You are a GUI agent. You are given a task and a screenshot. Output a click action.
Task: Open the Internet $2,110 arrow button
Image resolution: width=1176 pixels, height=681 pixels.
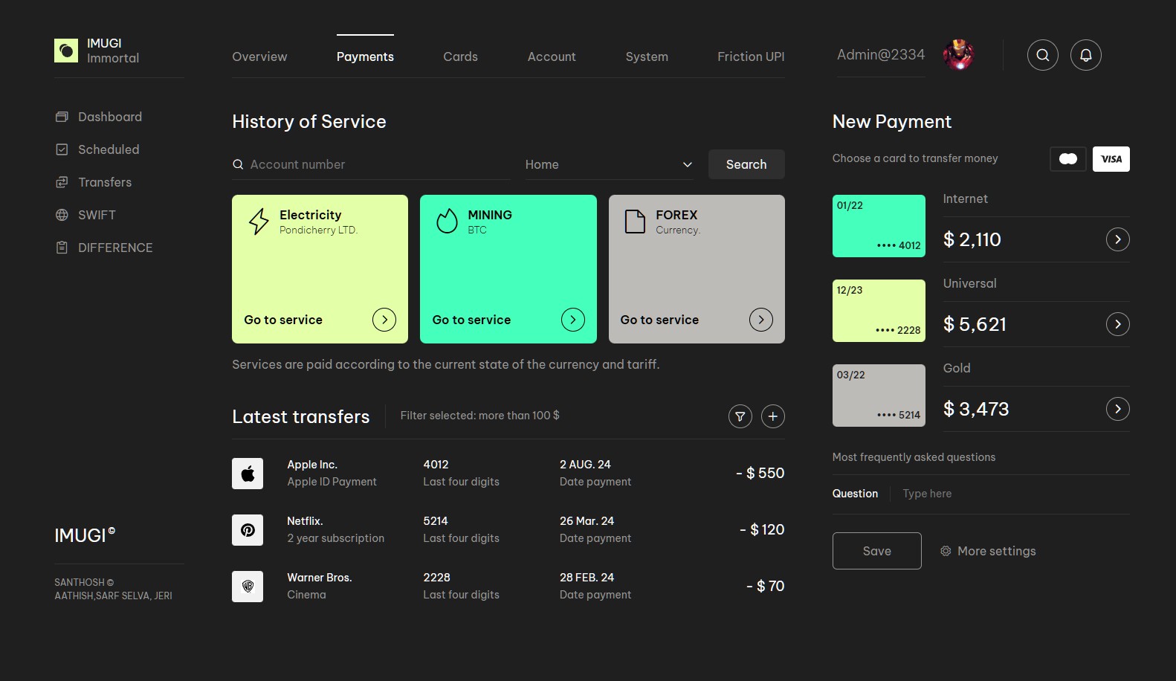1118,239
